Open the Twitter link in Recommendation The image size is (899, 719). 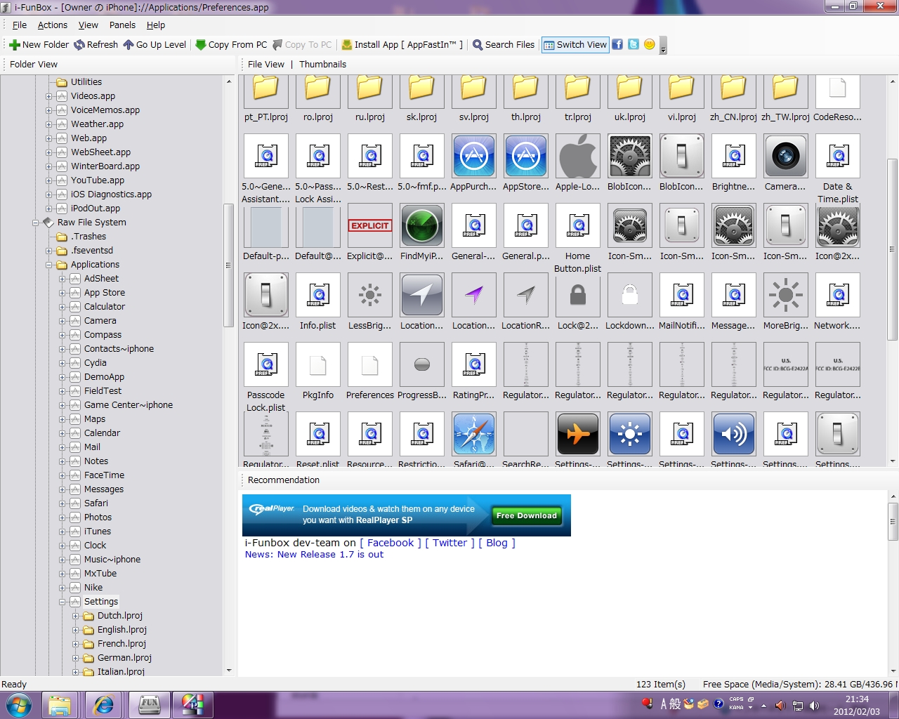[449, 543]
